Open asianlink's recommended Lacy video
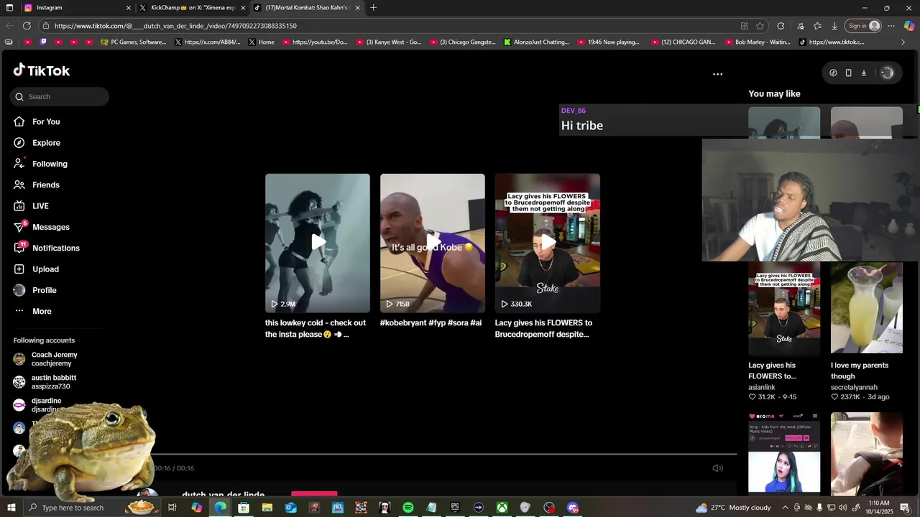The width and height of the screenshot is (920, 517). coord(784,309)
